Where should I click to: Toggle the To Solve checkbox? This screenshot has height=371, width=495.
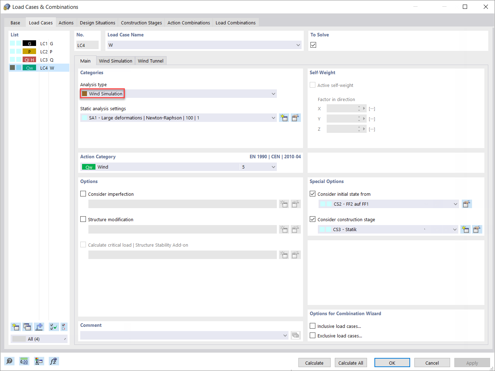313,45
